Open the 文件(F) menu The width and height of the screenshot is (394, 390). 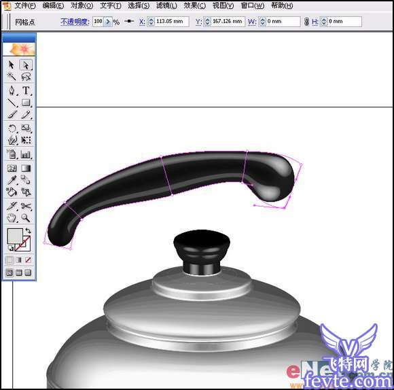(24, 5)
